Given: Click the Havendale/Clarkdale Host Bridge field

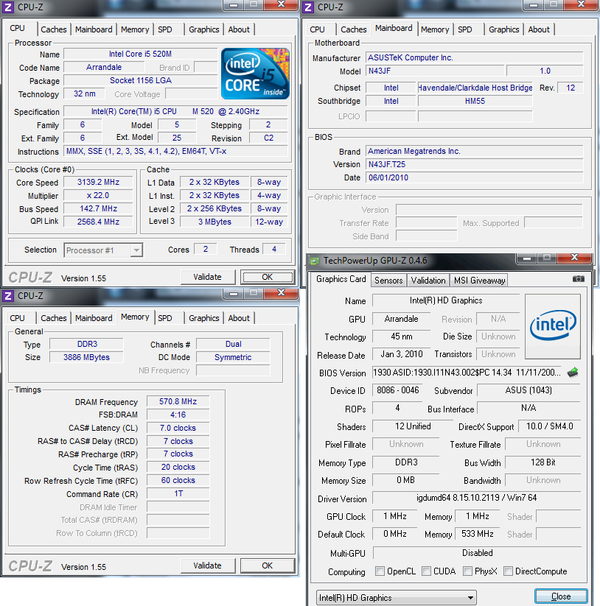Looking at the screenshot, I should pyautogui.click(x=475, y=88).
